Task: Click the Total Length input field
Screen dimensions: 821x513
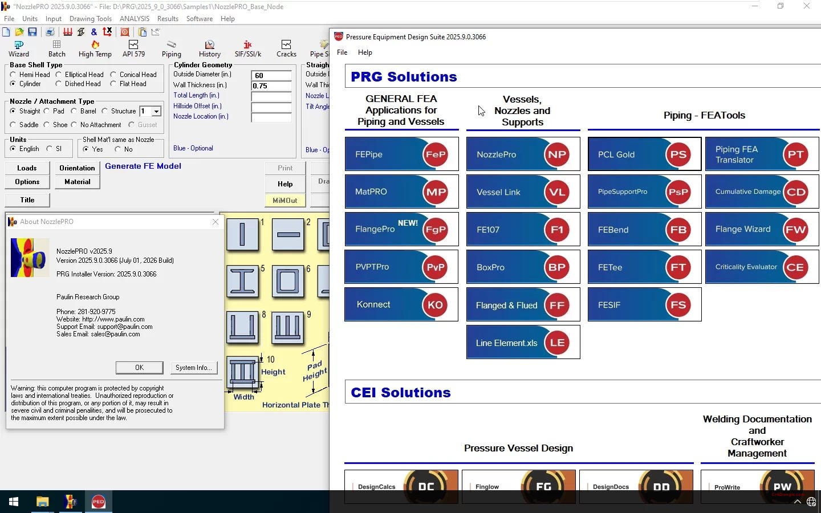Action: (271, 96)
